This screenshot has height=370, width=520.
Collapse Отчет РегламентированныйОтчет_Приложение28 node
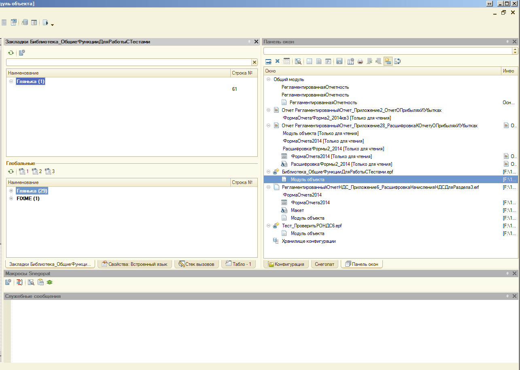click(269, 126)
